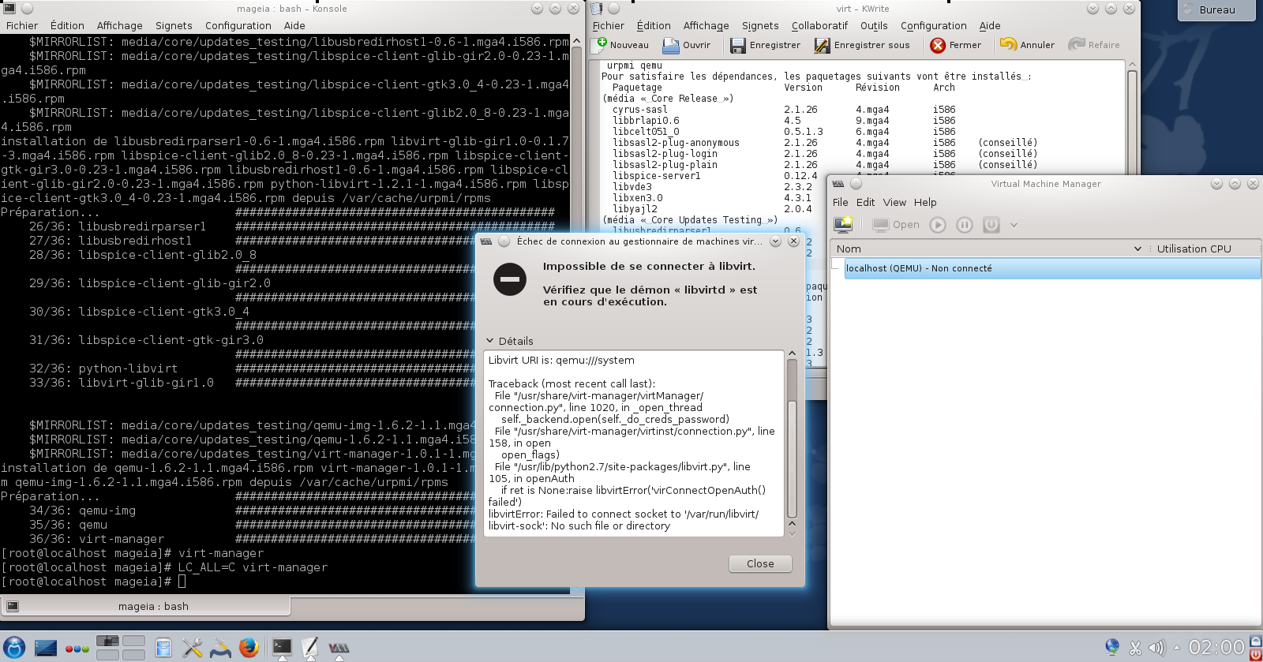Click the Shut down power icon
This screenshot has width=1263, height=662.
tap(991, 225)
